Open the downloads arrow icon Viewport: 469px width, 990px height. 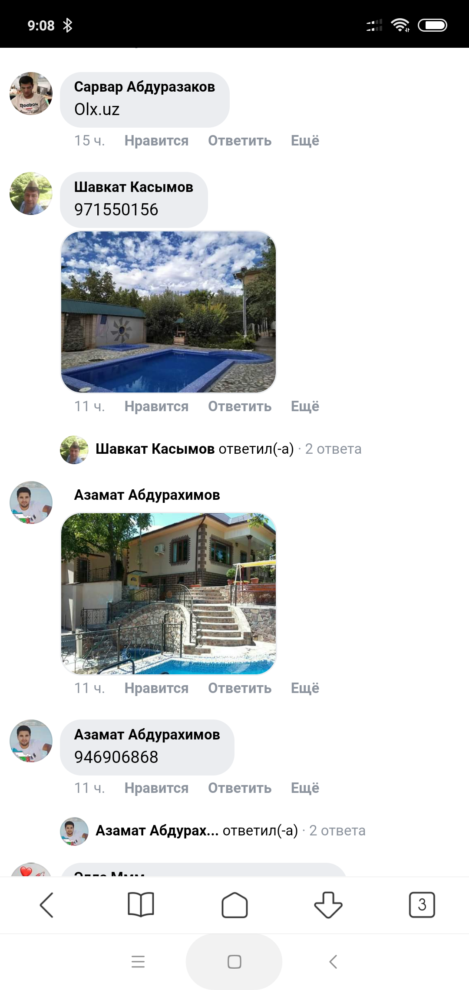coord(328,905)
